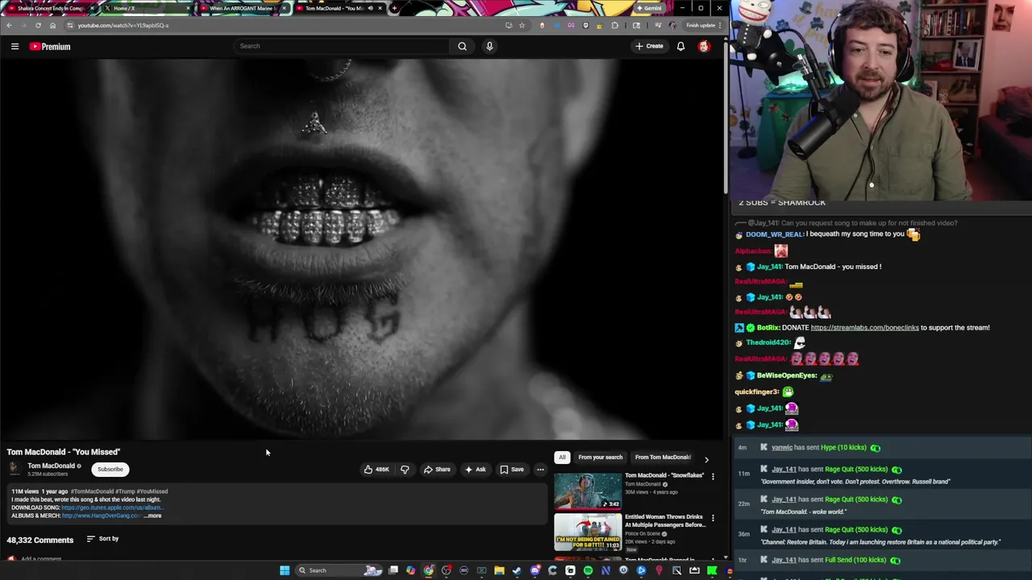Screen dimensions: 1032x580
Task: Open Gemini button in browser title bar
Action: click(x=648, y=8)
